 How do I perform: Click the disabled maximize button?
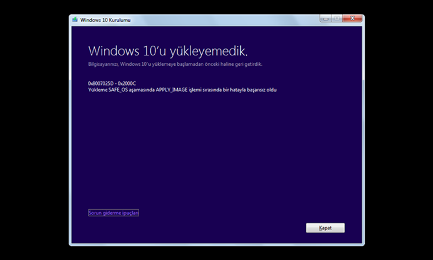pyautogui.click(x=336, y=18)
